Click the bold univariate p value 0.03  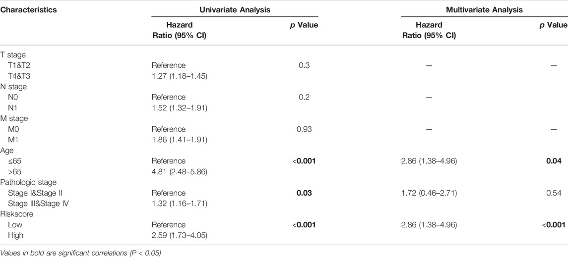click(x=304, y=193)
